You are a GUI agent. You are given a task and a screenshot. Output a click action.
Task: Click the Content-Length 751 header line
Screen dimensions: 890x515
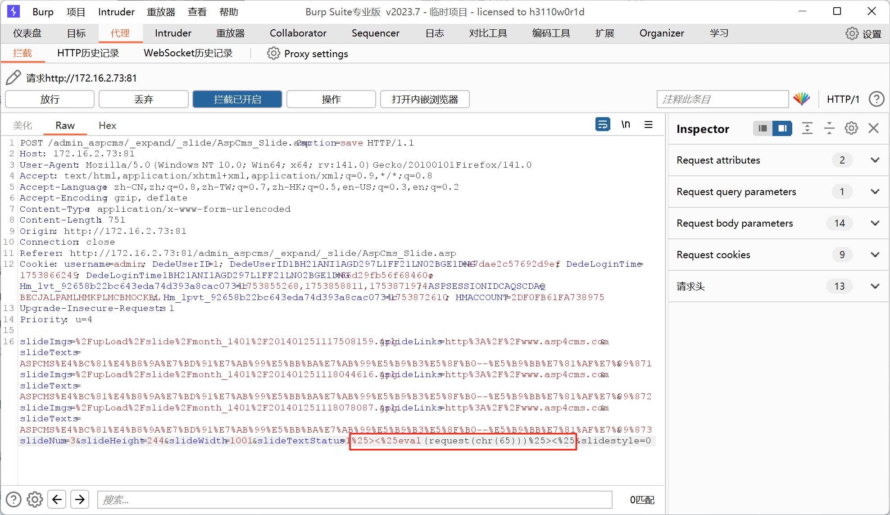pos(72,220)
